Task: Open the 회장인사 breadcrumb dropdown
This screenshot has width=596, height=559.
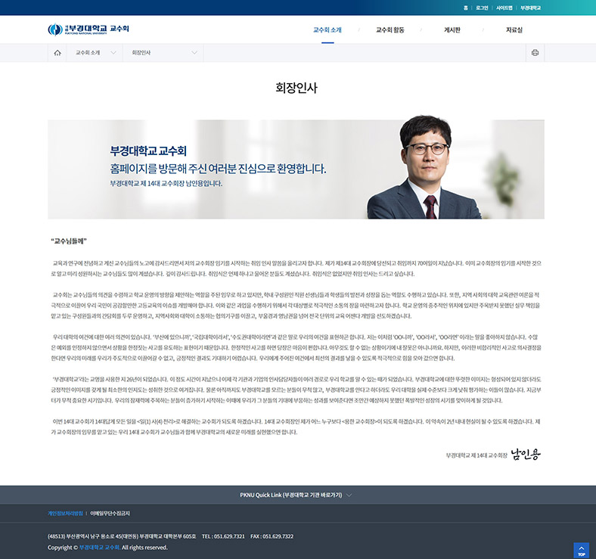Action: pyautogui.click(x=164, y=53)
